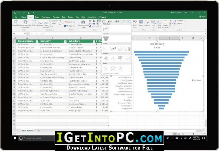Switch to Page Layout view in status bar

click(x=178, y=134)
